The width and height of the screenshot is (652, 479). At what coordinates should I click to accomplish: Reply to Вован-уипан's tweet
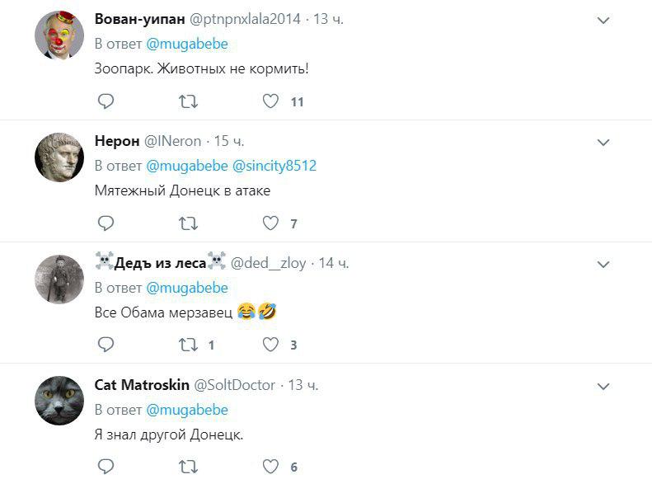pyautogui.click(x=106, y=101)
